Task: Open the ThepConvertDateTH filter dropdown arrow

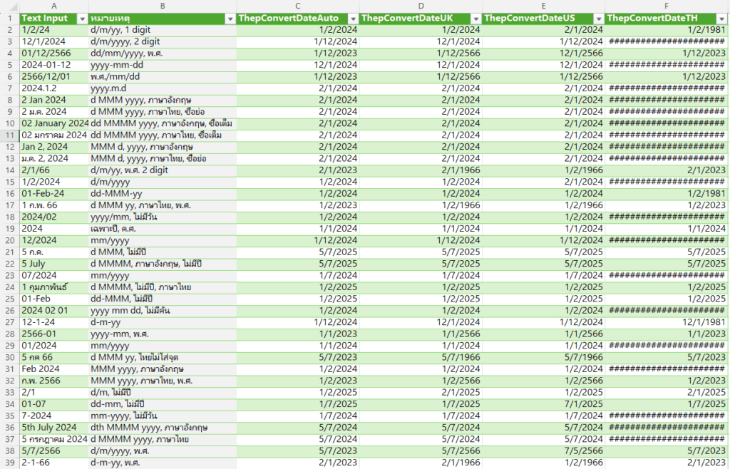Action: 721,19
